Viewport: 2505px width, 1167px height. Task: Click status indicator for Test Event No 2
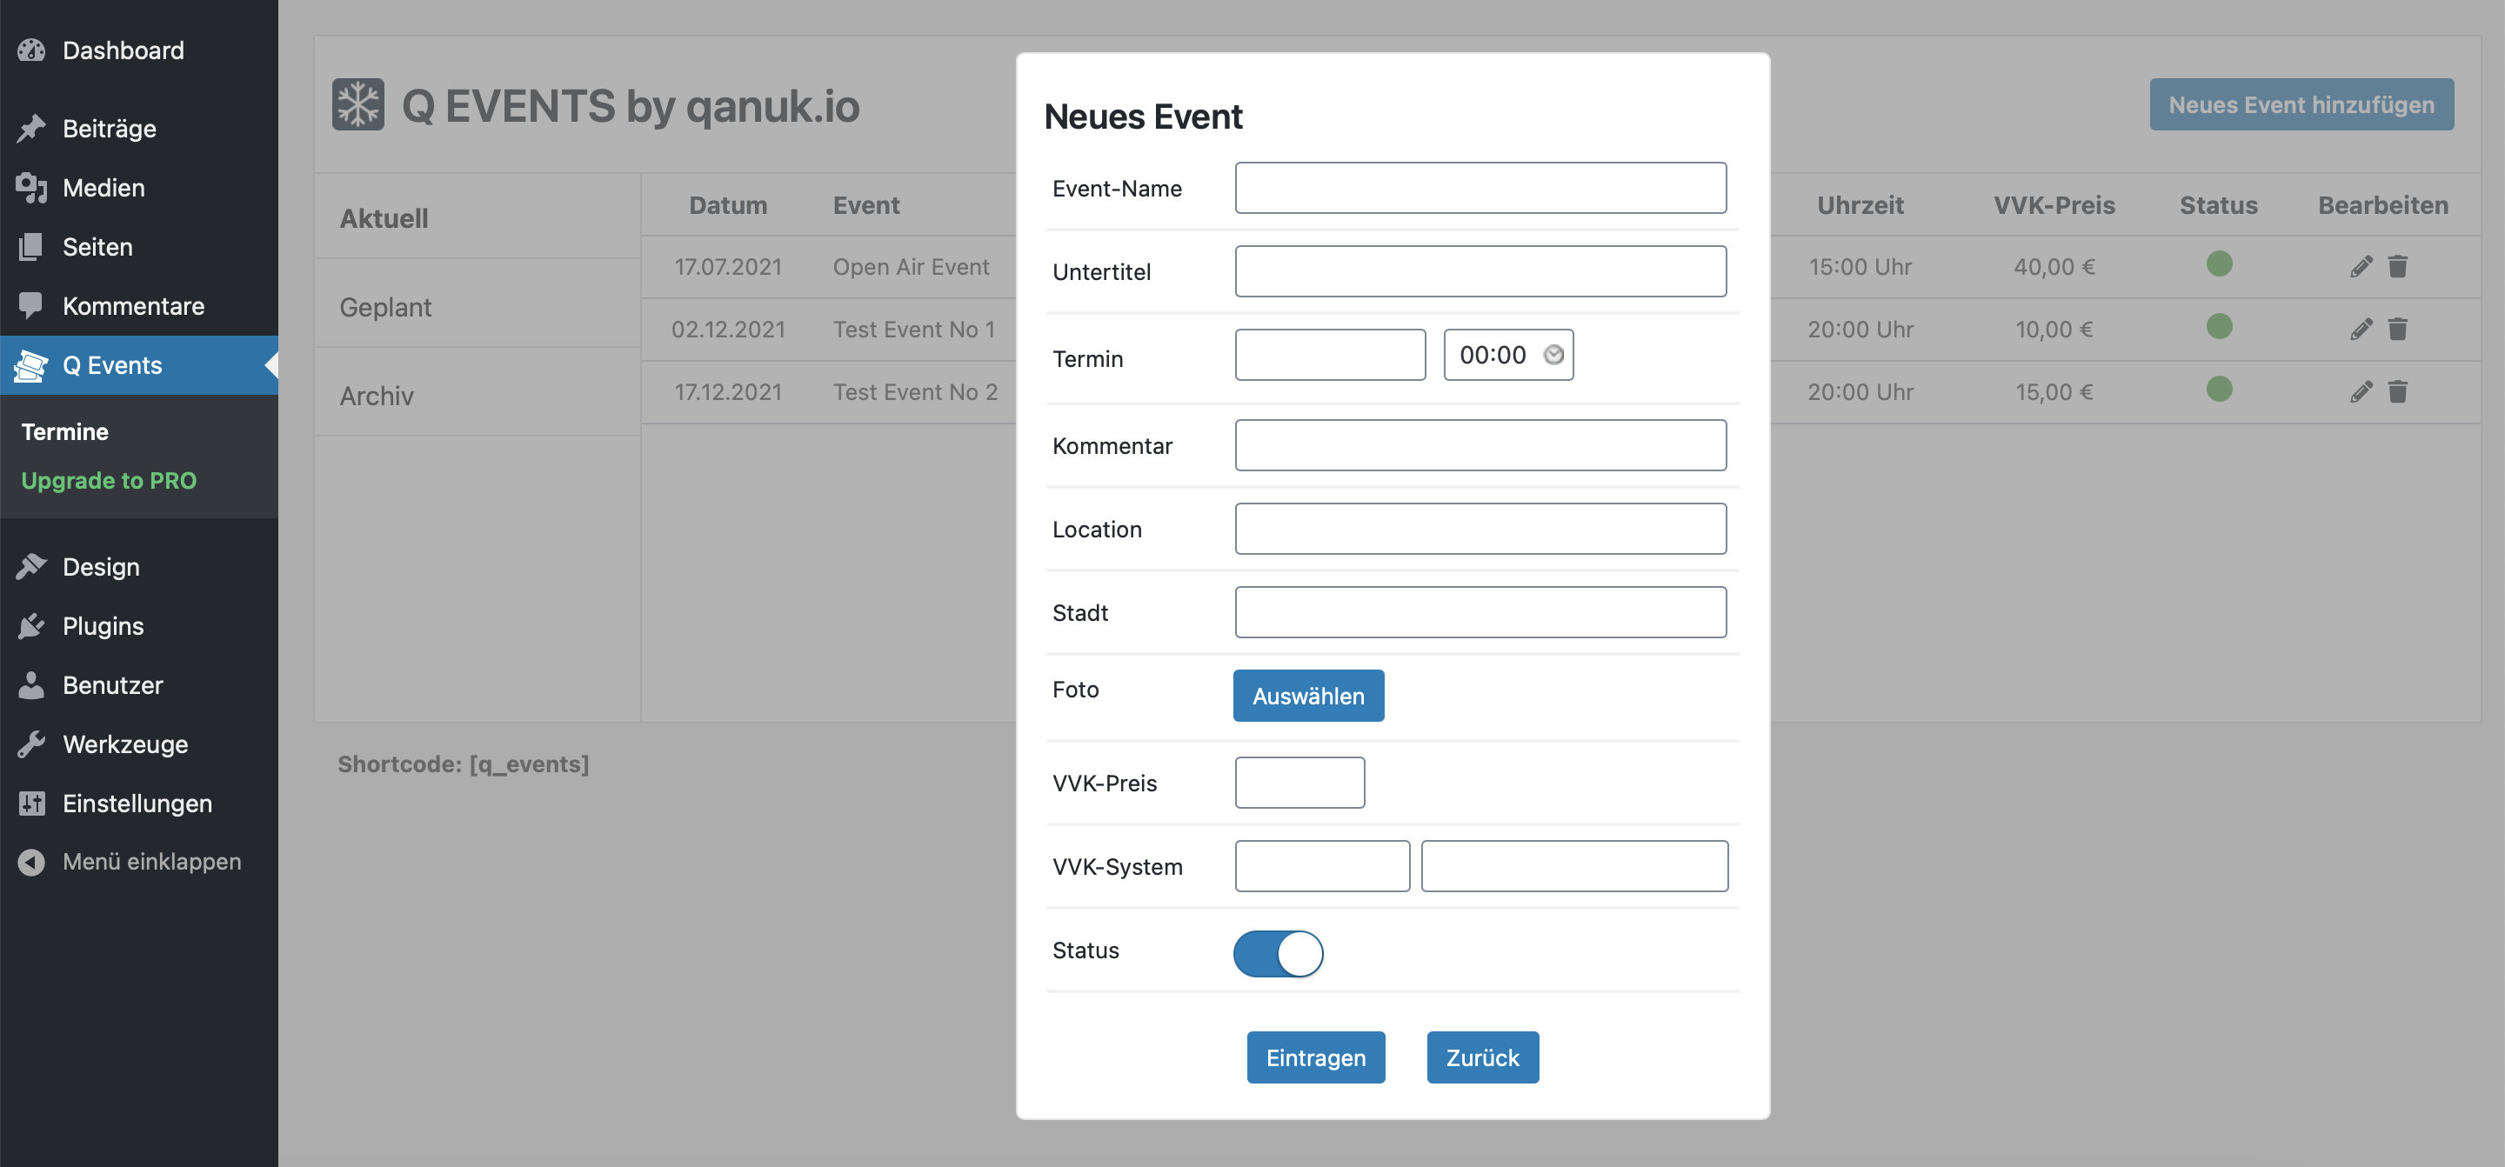coord(2218,389)
